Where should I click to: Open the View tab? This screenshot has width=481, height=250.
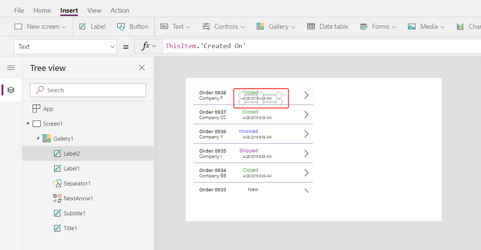click(x=94, y=10)
